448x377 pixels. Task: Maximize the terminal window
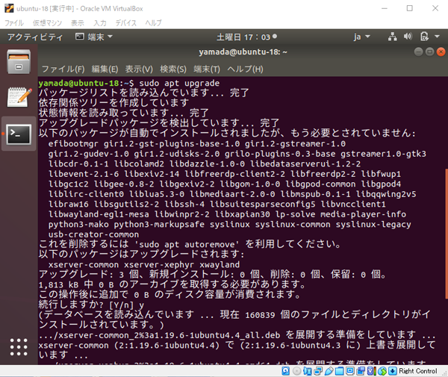(x=430, y=52)
